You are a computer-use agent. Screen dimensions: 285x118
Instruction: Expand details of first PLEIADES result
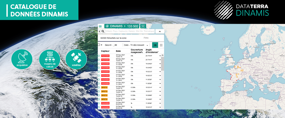160,56
